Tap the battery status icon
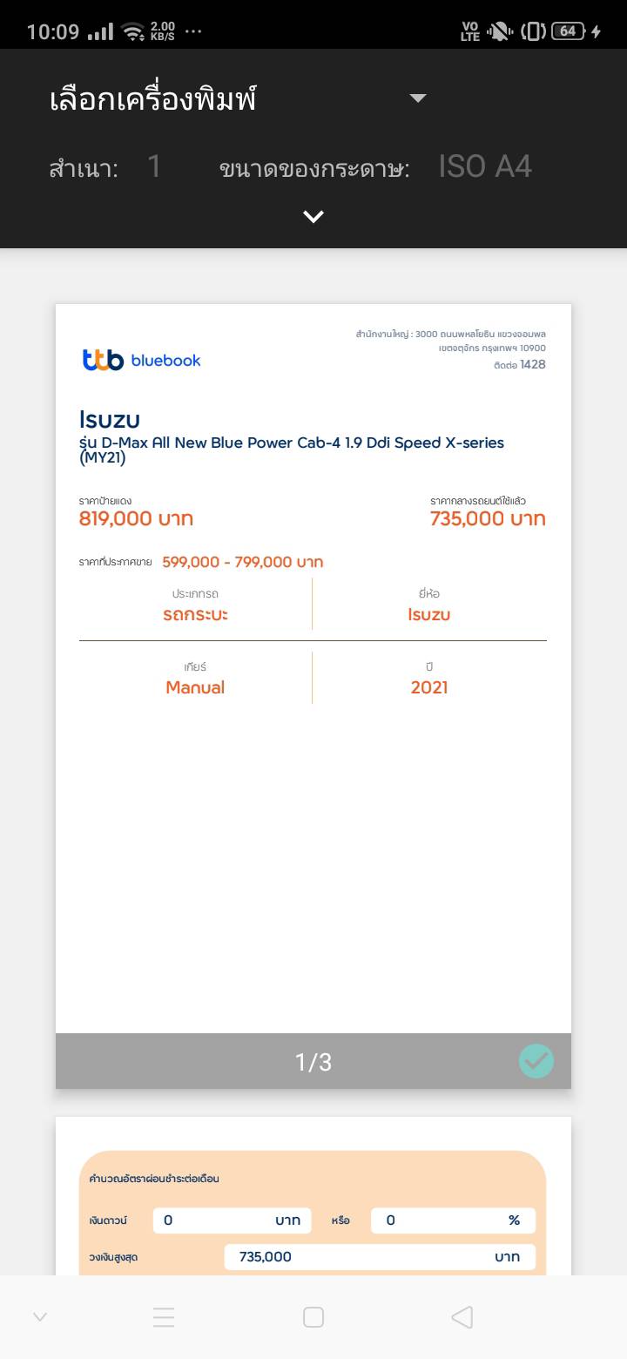This screenshot has width=627, height=1359. 568,31
